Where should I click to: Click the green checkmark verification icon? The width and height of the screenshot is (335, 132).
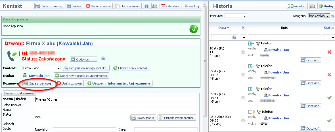click(x=194, y=29)
